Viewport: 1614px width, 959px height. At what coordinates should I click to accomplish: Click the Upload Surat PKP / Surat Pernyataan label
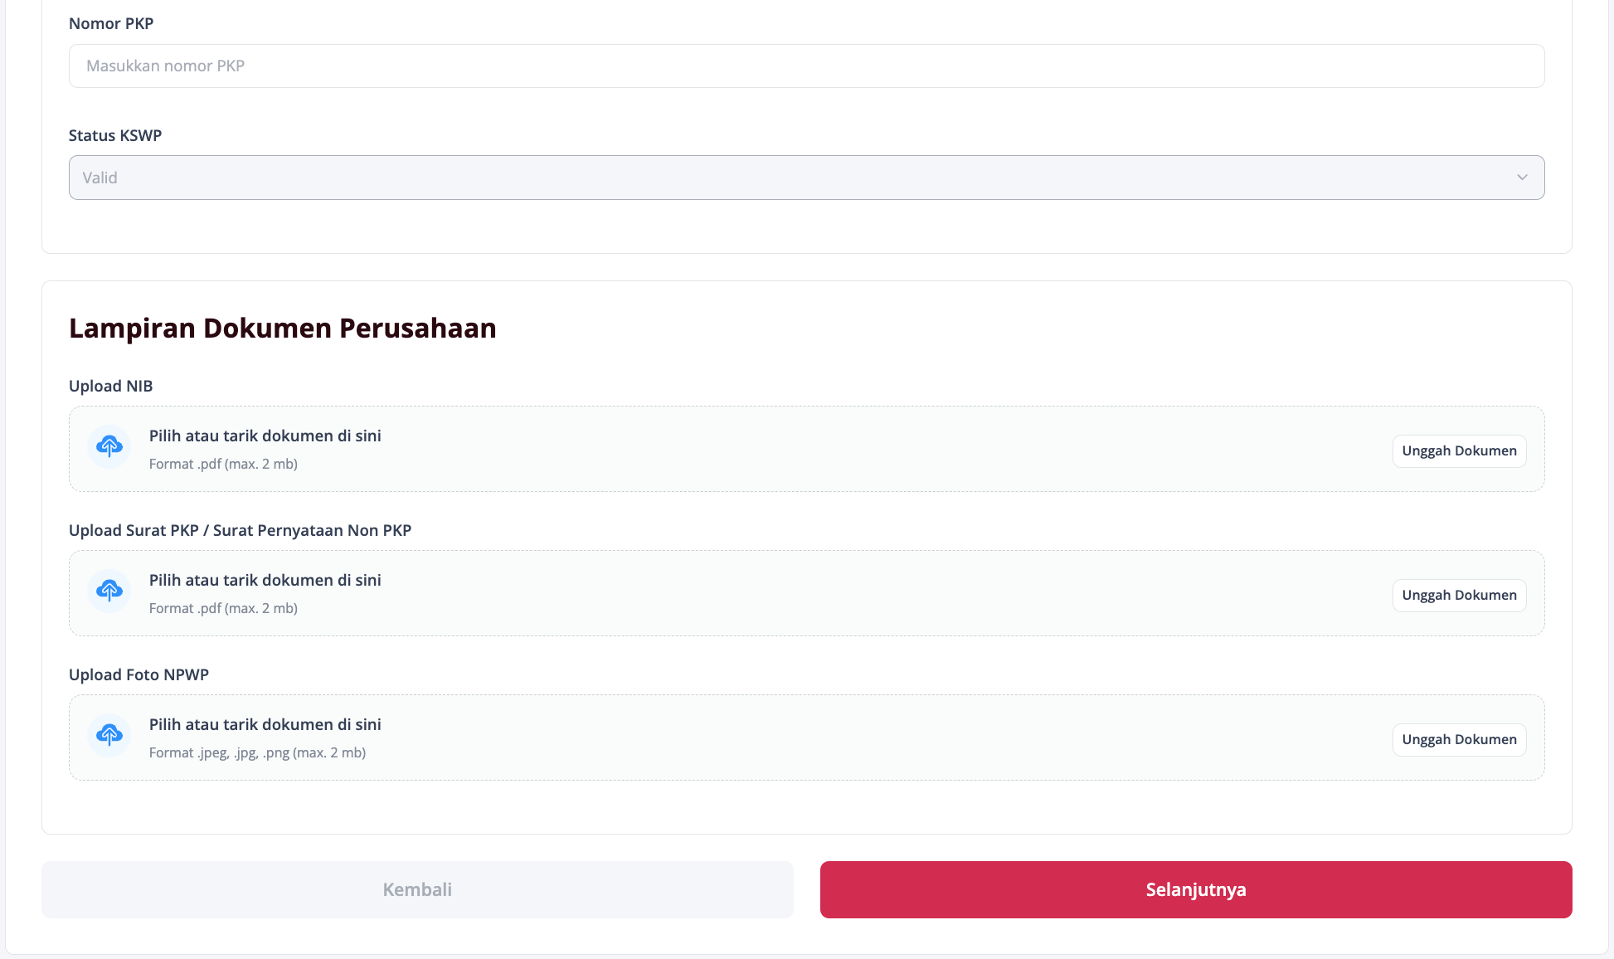[x=241, y=530]
